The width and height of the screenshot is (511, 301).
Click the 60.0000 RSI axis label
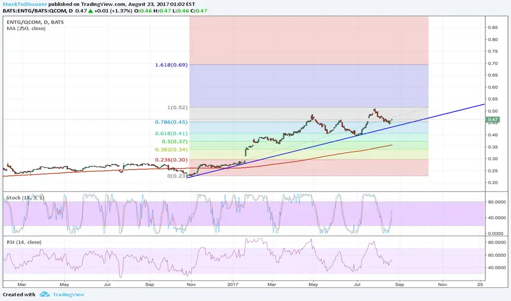[497, 255]
